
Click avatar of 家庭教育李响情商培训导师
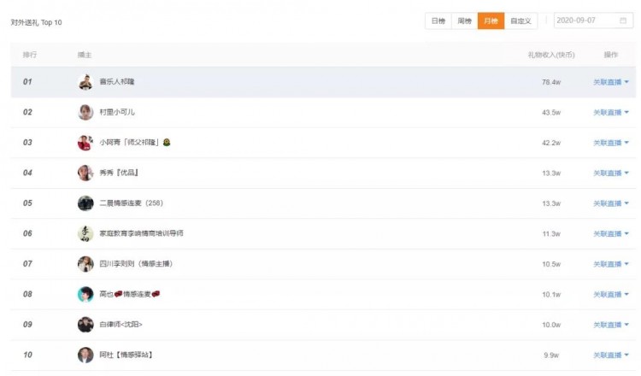85,233
